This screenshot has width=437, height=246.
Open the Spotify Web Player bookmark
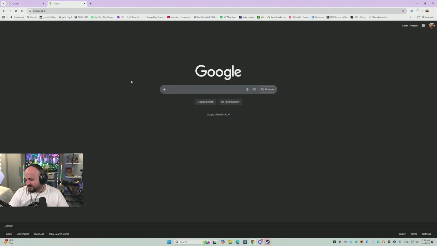point(102,17)
